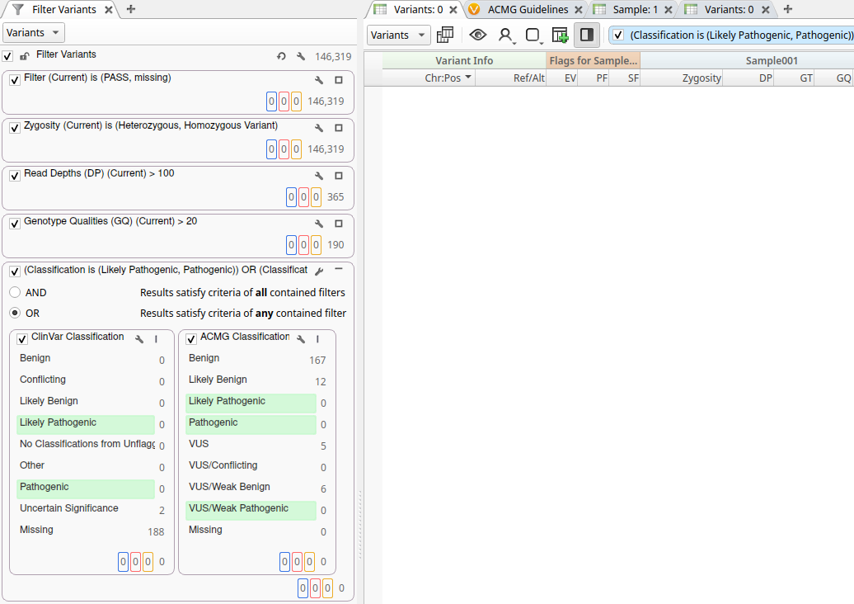Open the Chr:Pos column dropdown arrow
Image resolution: width=854 pixels, height=604 pixels.
click(468, 78)
